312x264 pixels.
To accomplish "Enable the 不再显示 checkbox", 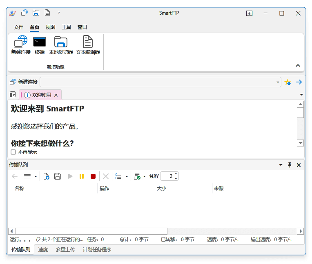I will click(13, 152).
